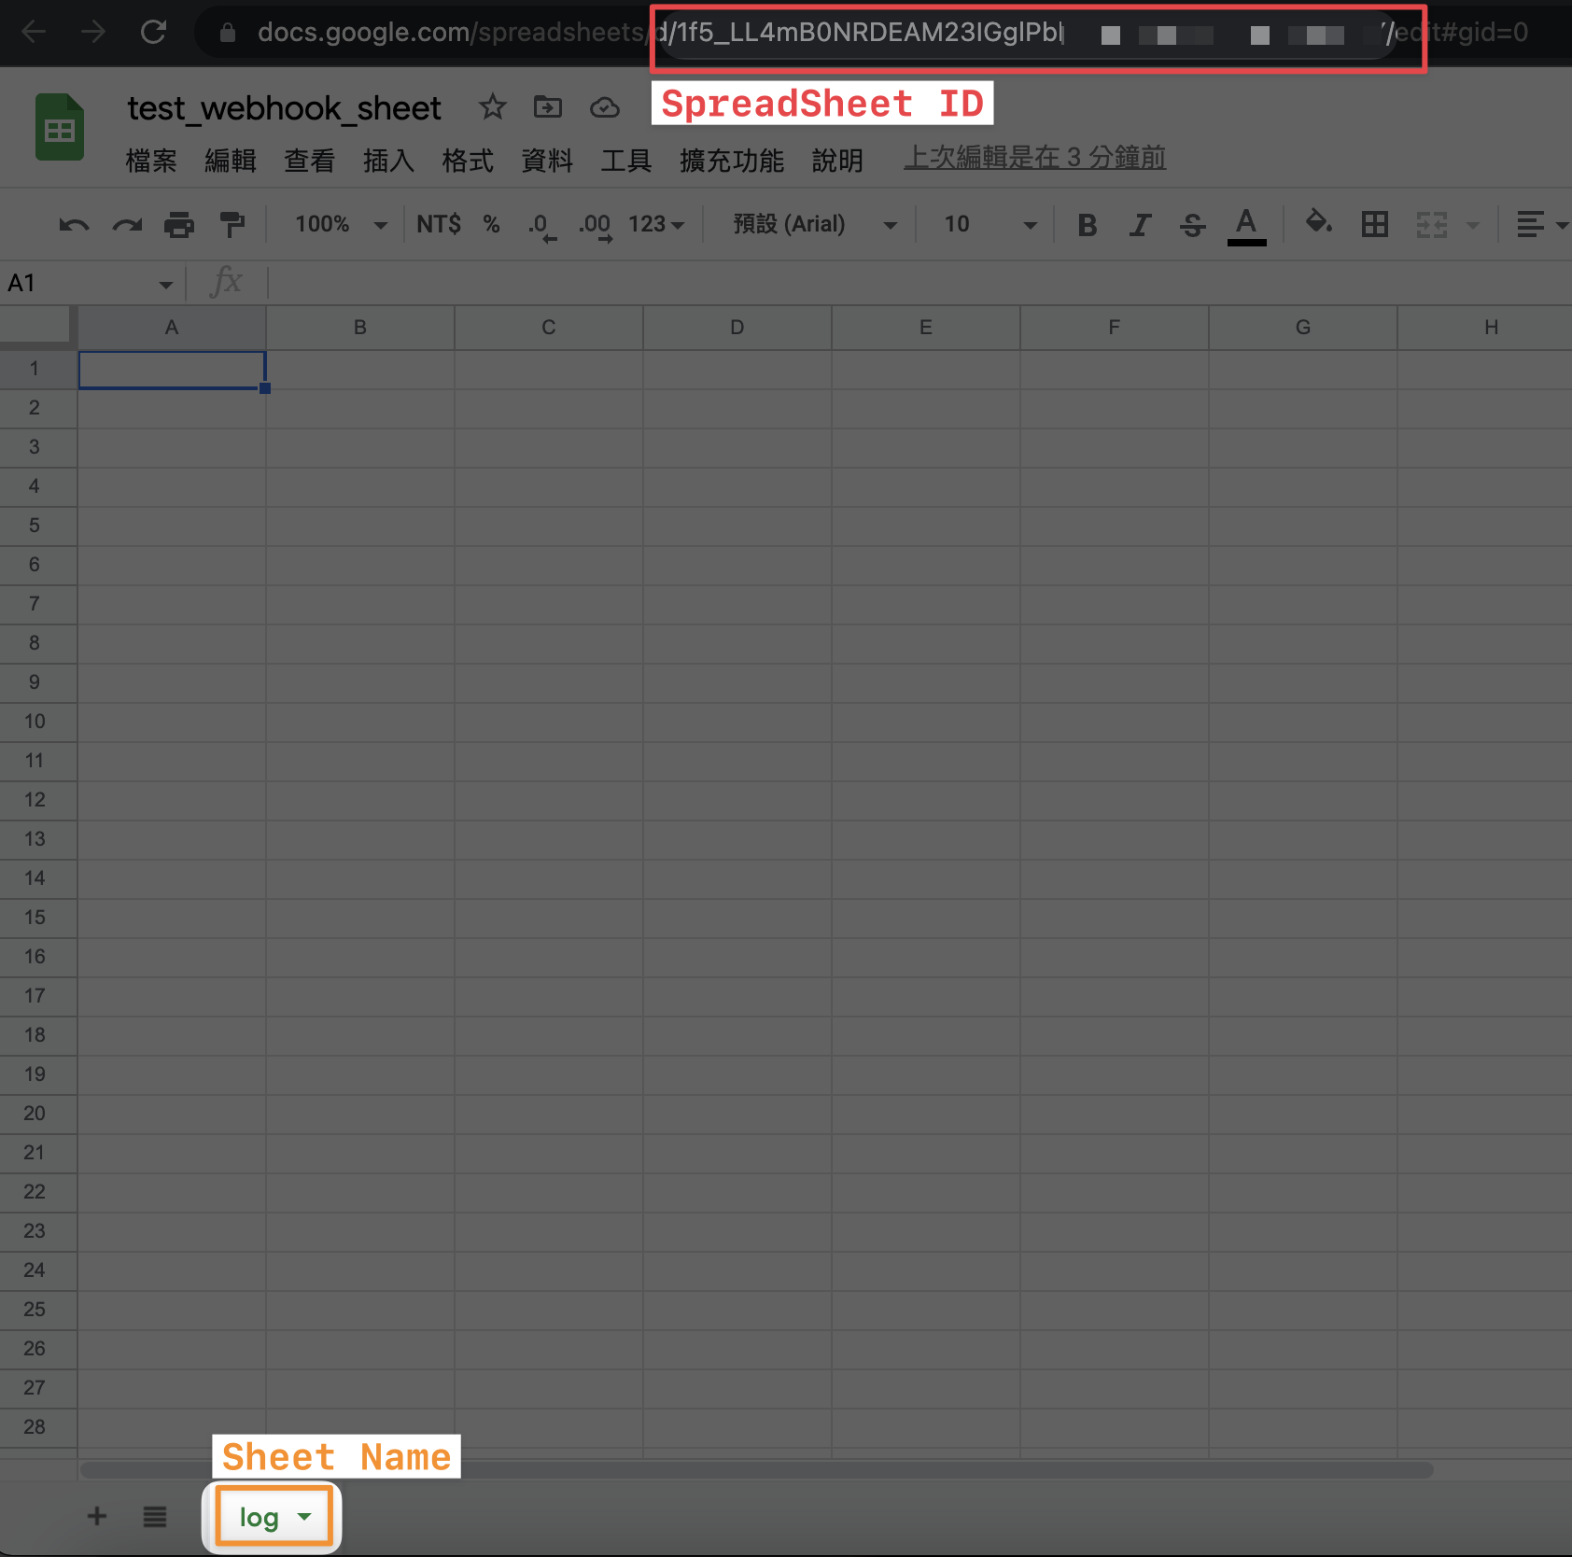This screenshot has height=1557, width=1572.
Task: Open the text color picker
Action: [1247, 224]
